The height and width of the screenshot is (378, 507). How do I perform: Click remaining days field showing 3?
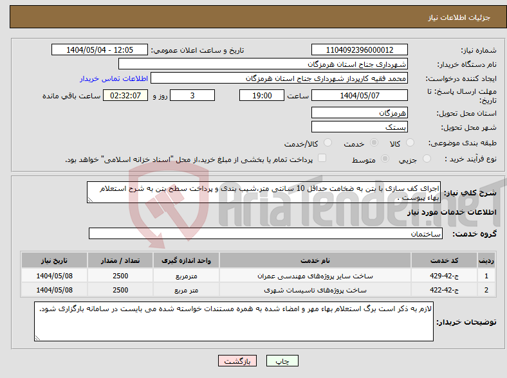(x=192, y=95)
